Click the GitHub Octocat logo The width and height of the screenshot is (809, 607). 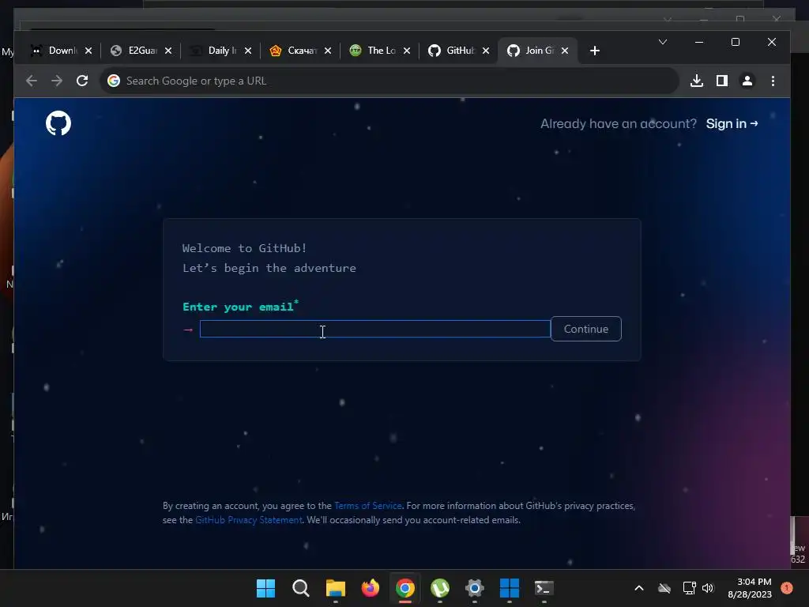coord(58,123)
